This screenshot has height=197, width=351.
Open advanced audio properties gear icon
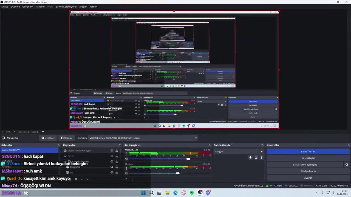click(126, 179)
